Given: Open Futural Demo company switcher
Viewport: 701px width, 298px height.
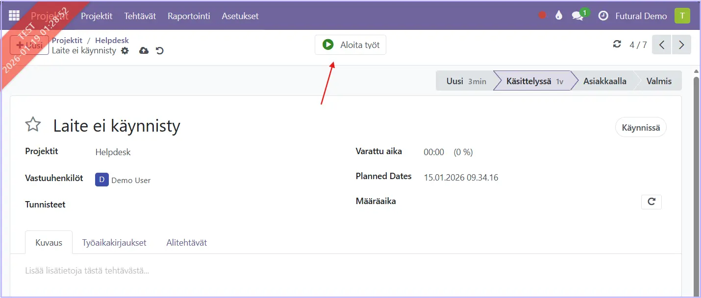Looking at the screenshot, I should [x=641, y=16].
